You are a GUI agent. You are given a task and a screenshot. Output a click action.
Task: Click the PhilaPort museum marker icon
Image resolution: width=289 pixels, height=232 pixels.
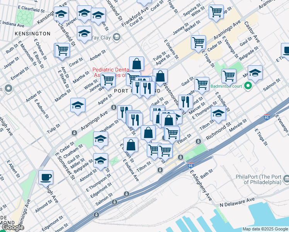tap(286, 179)
